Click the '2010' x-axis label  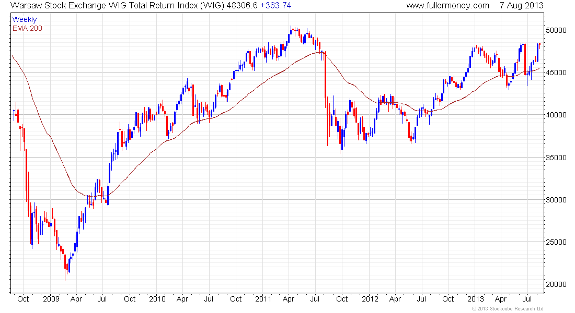point(157,299)
